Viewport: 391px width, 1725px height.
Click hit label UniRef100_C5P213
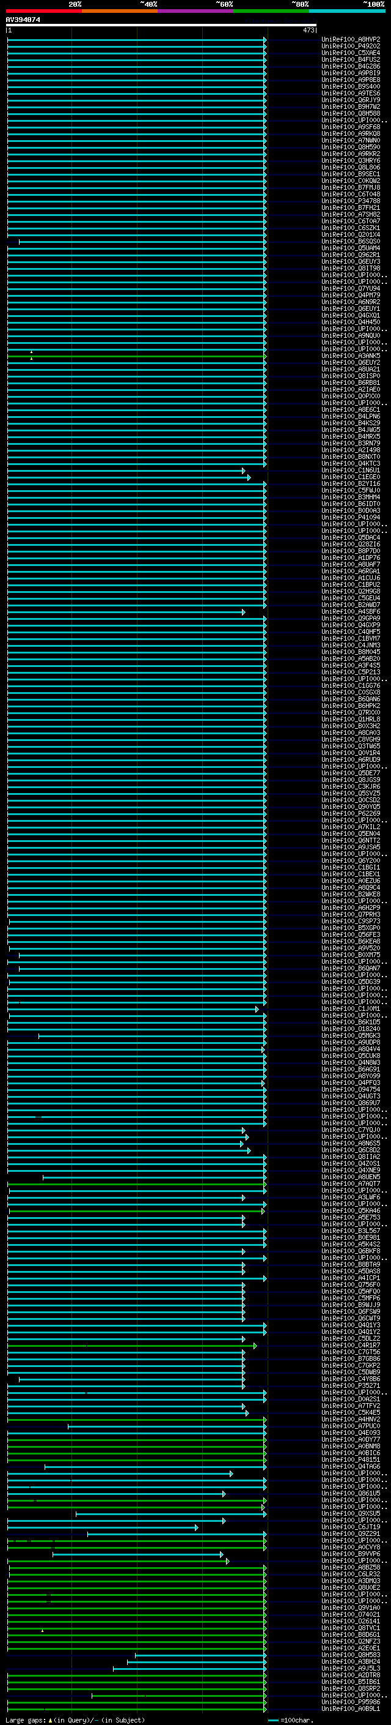(351, 672)
